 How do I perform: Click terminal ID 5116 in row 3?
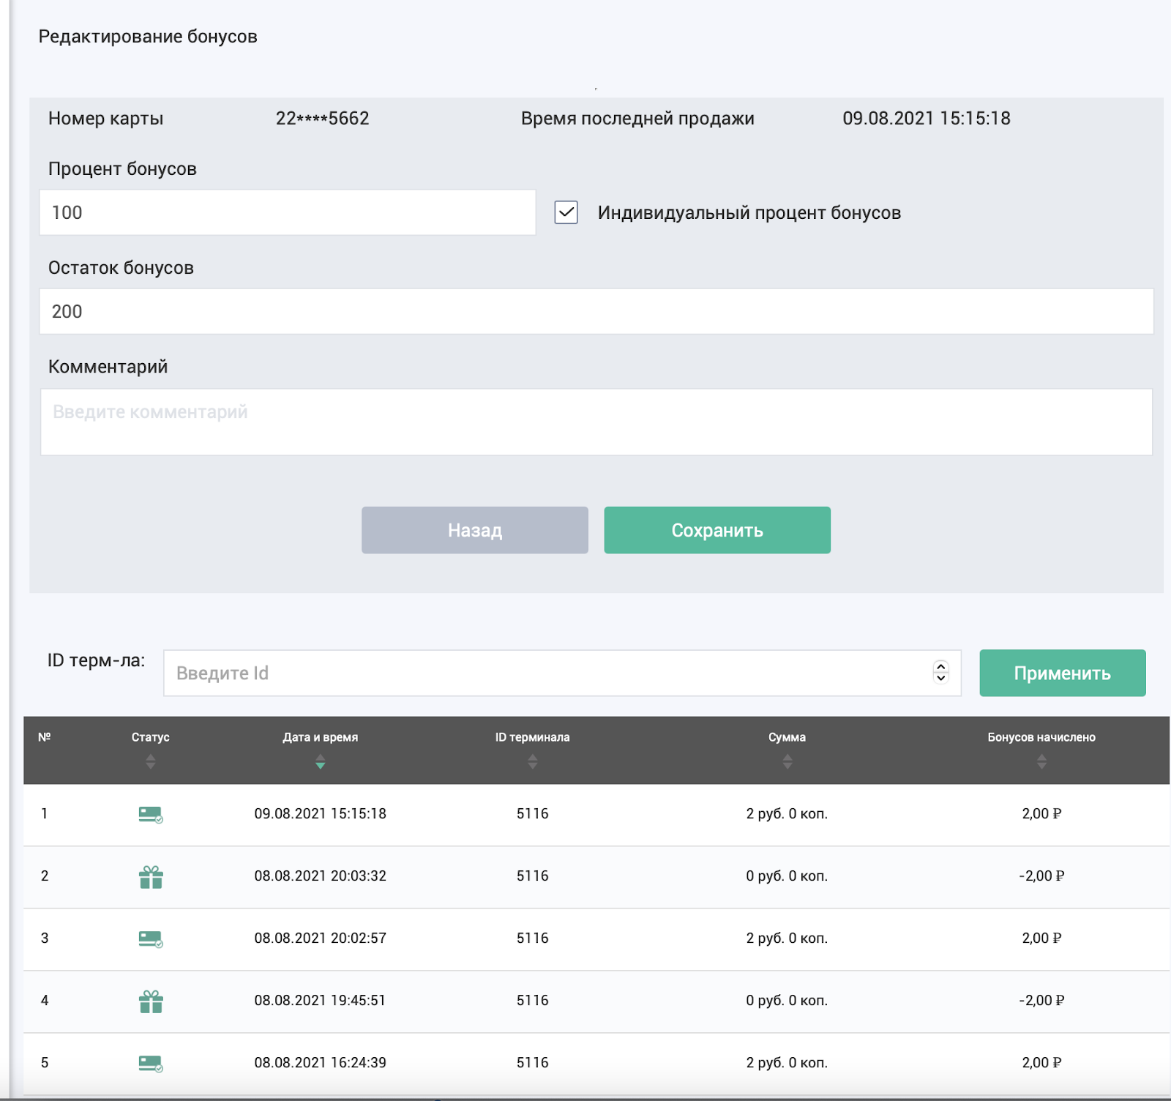click(x=533, y=938)
